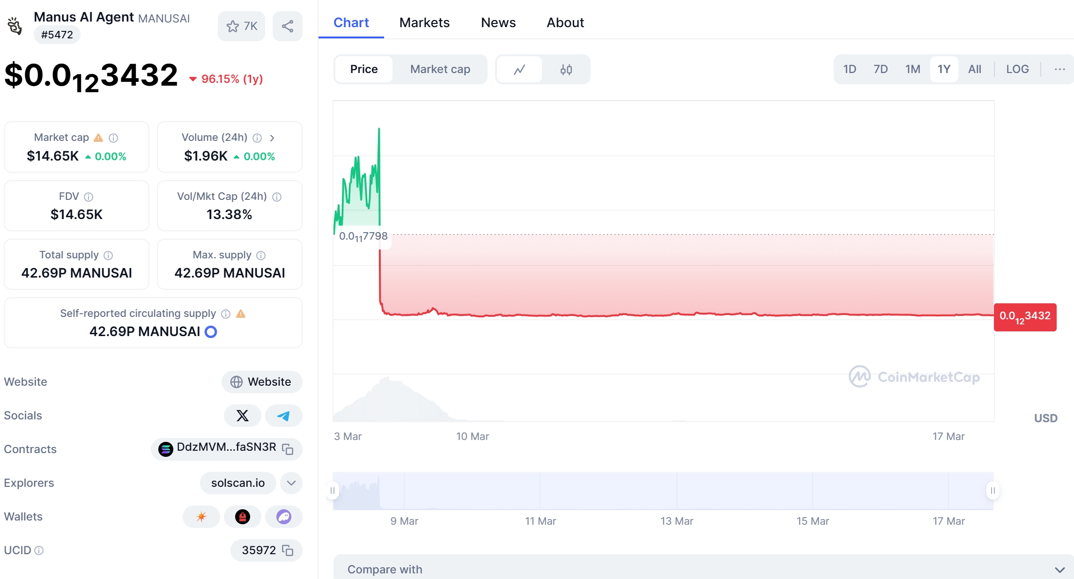Viewport: 1074px width, 579px height.
Task: Enable 1D timeframe for chart display
Action: (x=849, y=68)
